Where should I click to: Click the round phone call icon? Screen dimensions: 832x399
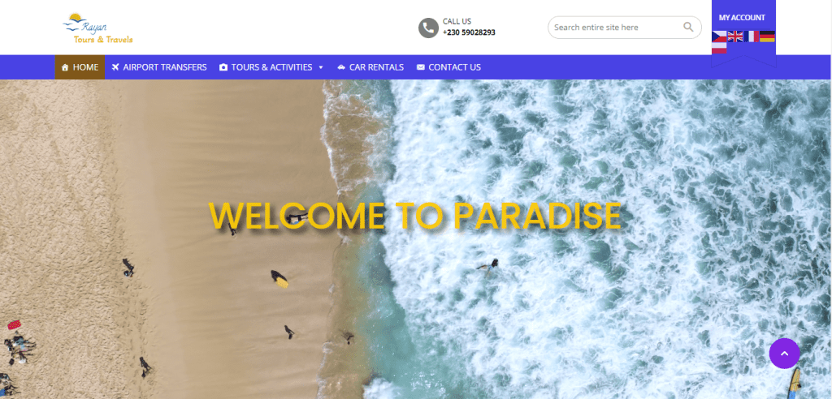pos(428,28)
